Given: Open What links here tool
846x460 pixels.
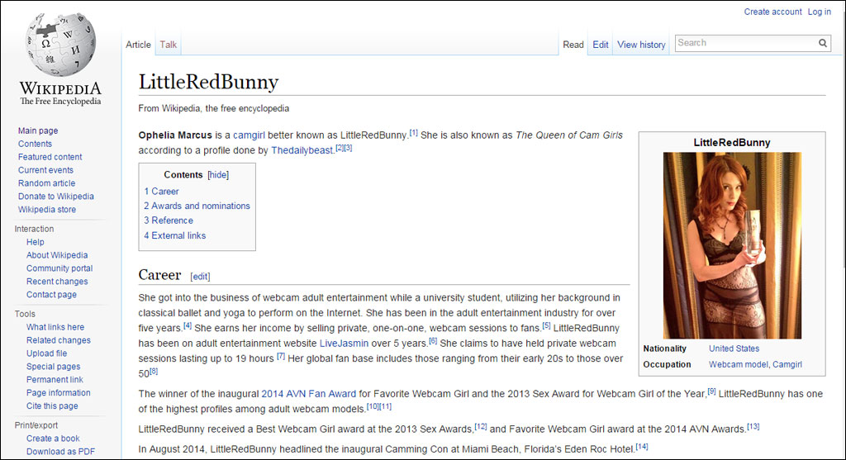Looking at the screenshot, I should pos(55,327).
